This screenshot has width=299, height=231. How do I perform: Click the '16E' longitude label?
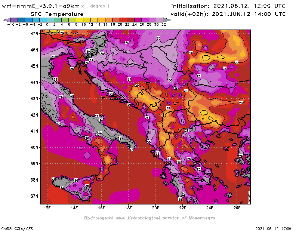101,208
